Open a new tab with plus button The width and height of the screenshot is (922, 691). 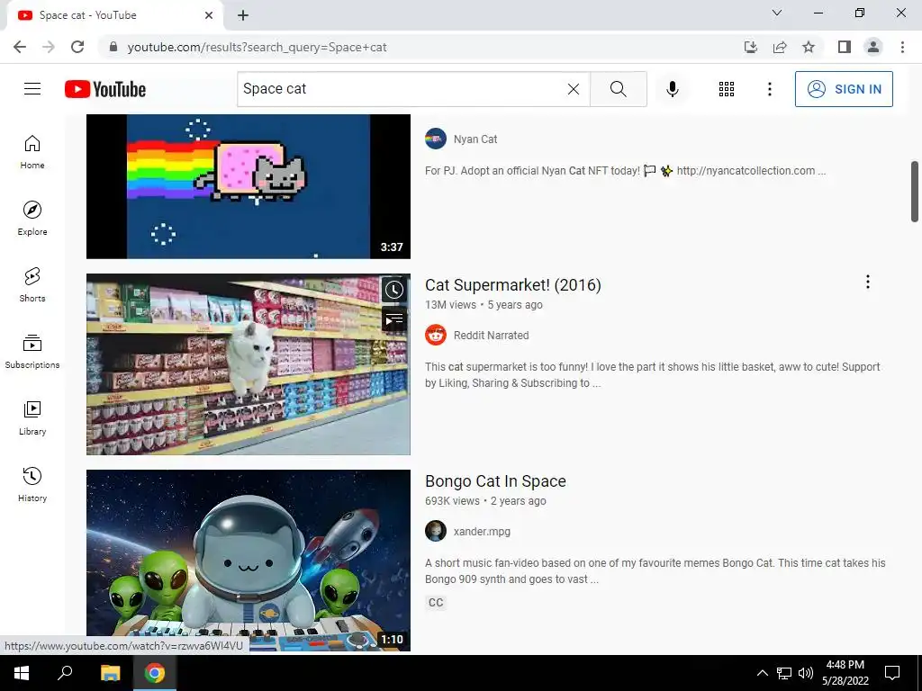click(243, 15)
